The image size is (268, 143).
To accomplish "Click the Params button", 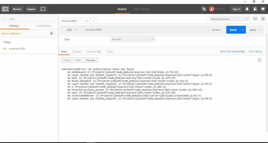I will (216, 30).
